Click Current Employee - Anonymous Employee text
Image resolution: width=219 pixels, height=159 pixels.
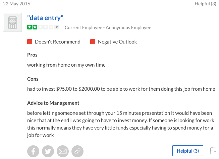point(108,27)
